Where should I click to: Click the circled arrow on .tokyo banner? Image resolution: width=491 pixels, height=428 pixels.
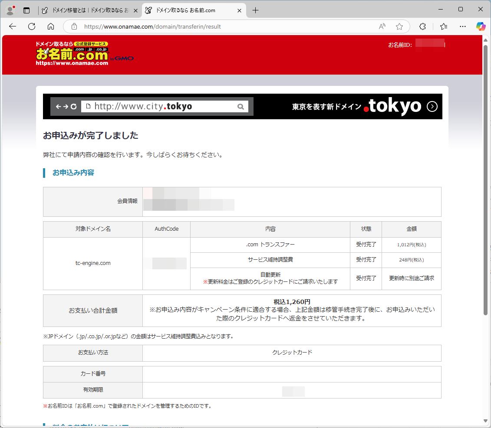click(432, 107)
